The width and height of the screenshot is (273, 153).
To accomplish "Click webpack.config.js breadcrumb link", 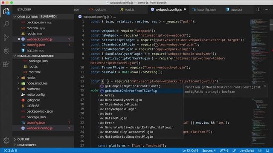I will click(x=96, y=17).
